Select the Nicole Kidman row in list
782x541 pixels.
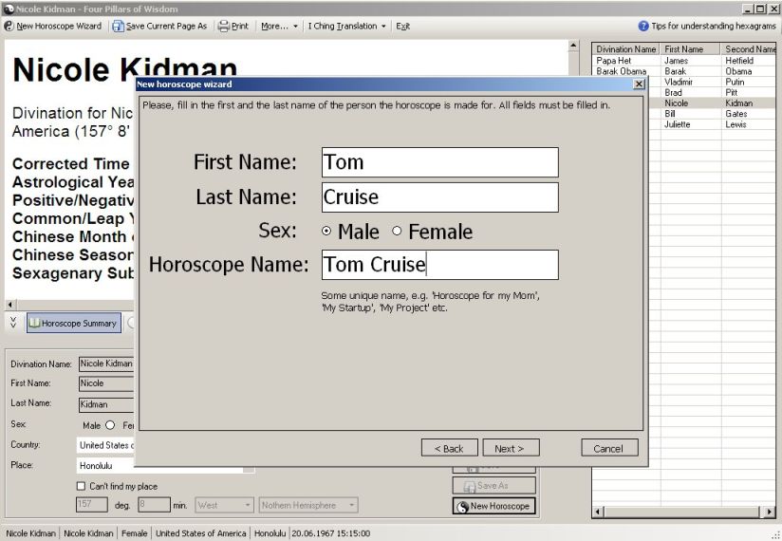coord(712,103)
